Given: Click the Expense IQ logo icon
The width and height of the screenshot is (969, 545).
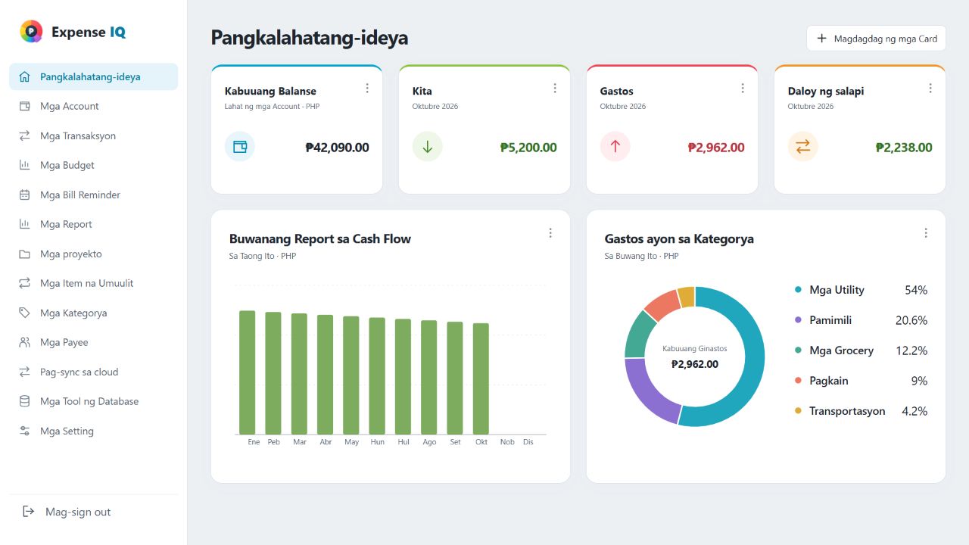Looking at the screenshot, I should click(31, 31).
